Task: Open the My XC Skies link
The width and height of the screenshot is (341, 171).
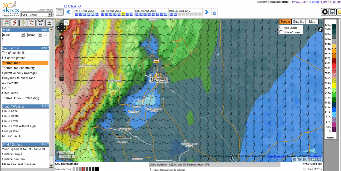Action: coord(300,2)
